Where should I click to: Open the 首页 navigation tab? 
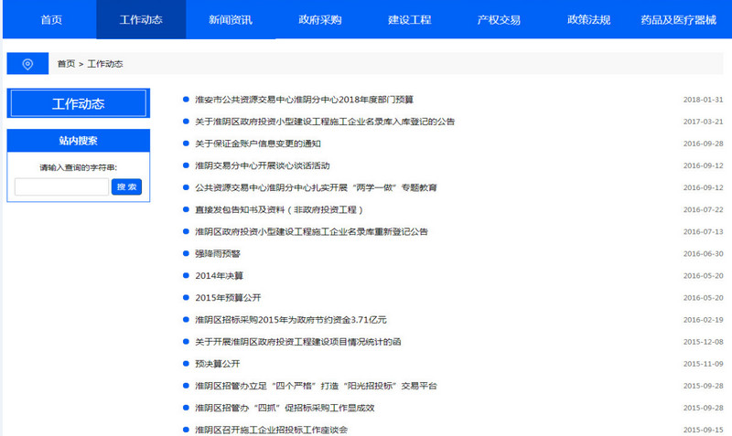[51, 19]
